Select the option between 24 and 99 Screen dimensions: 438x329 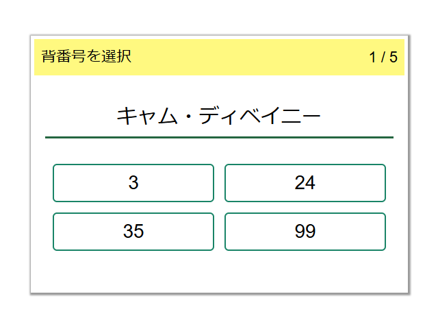tap(133, 232)
